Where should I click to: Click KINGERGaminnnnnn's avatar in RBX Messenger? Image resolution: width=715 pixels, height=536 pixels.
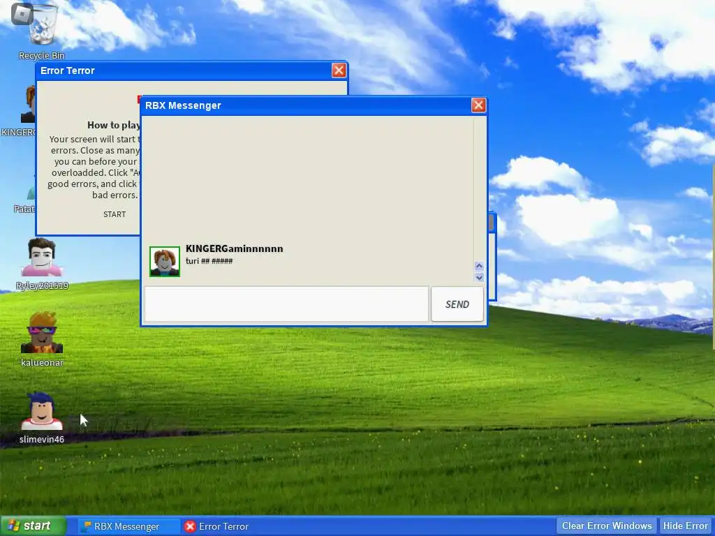point(165,262)
